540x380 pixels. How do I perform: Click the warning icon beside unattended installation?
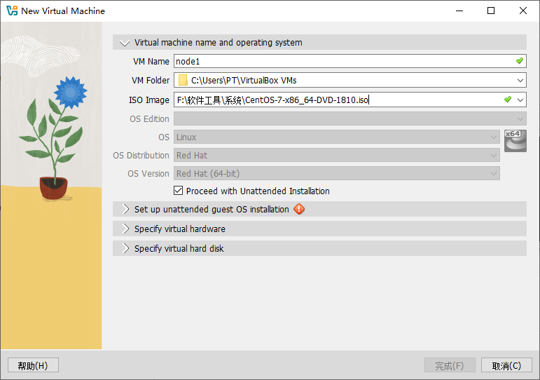pos(299,209)
